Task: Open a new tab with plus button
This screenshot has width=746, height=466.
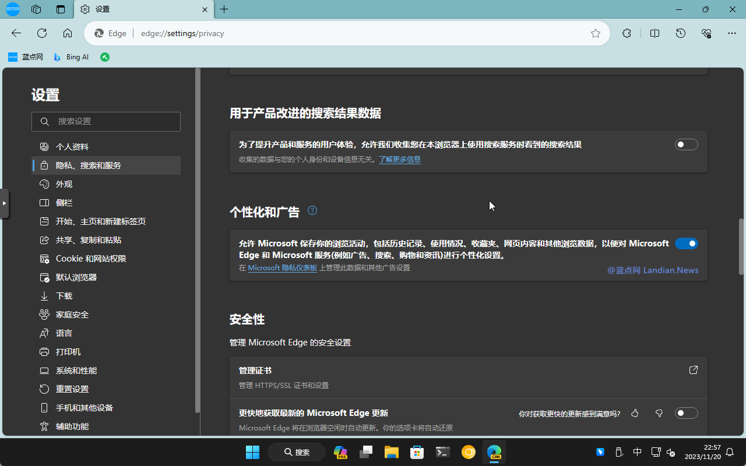Action: [x=224, y=9]
